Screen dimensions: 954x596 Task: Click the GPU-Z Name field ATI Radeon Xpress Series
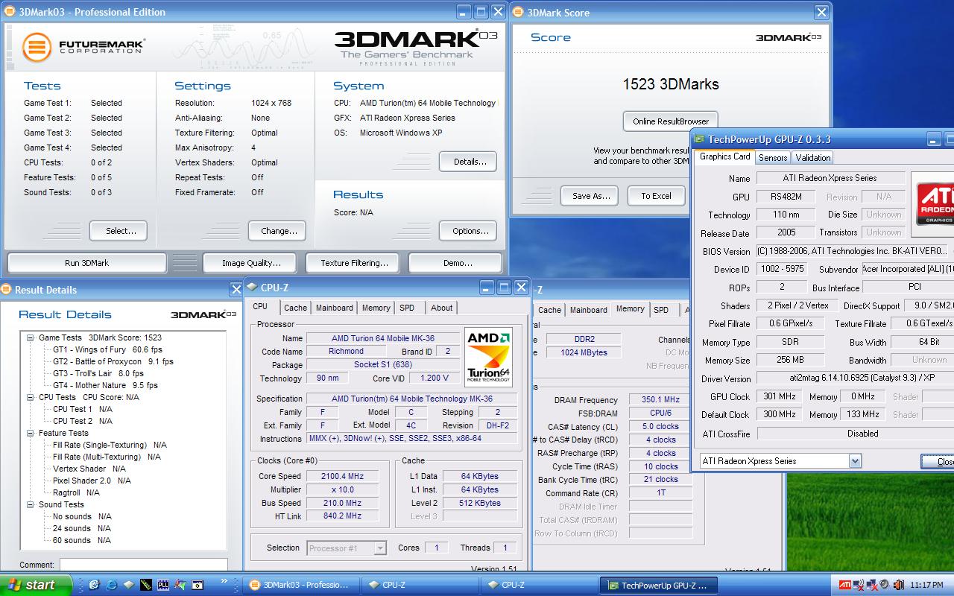pos(830,178)
